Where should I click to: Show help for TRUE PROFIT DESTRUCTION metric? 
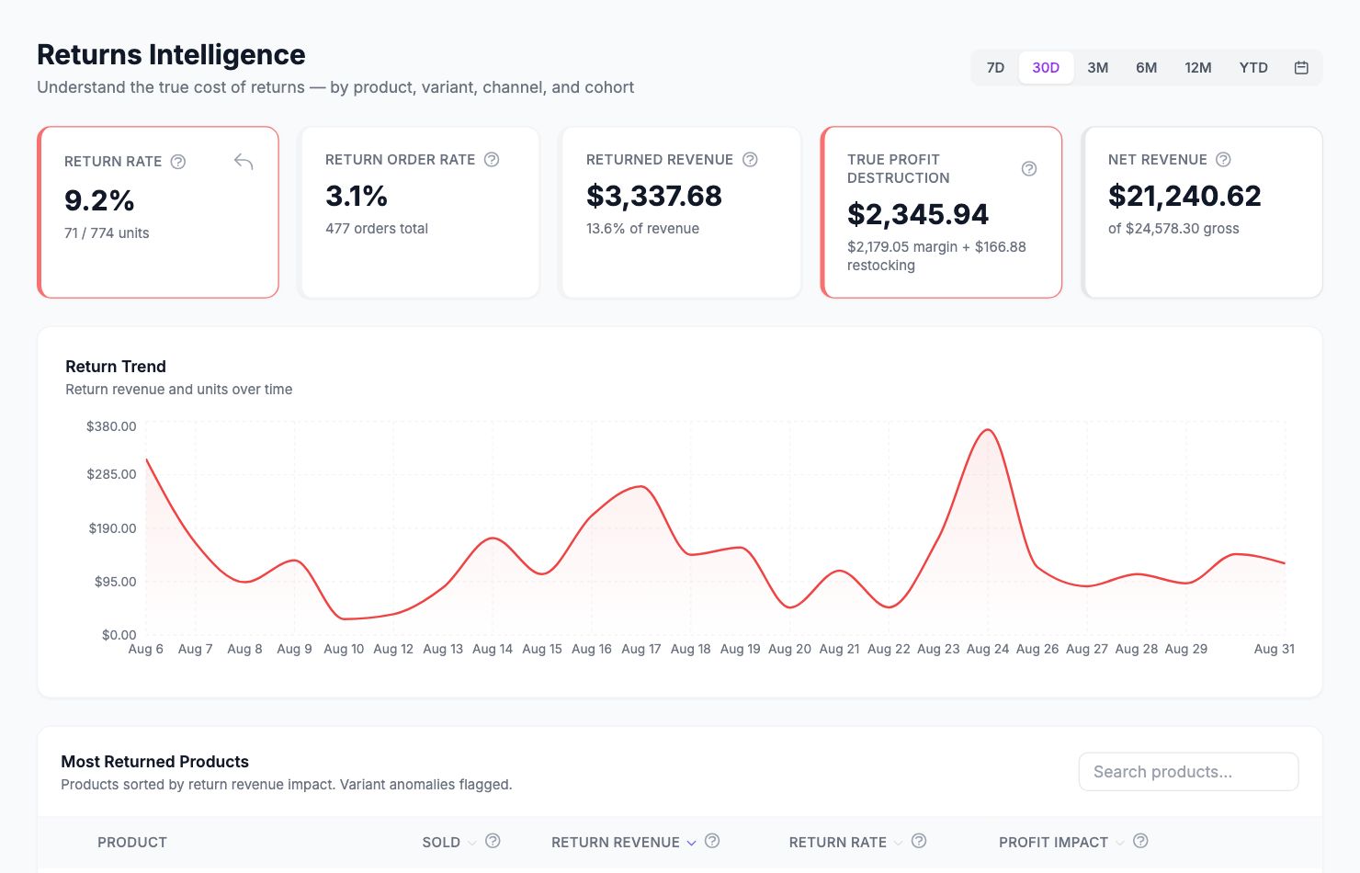coord(1029,168)
